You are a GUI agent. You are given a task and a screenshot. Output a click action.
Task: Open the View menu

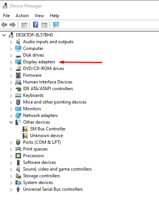(x=39, y=16)
